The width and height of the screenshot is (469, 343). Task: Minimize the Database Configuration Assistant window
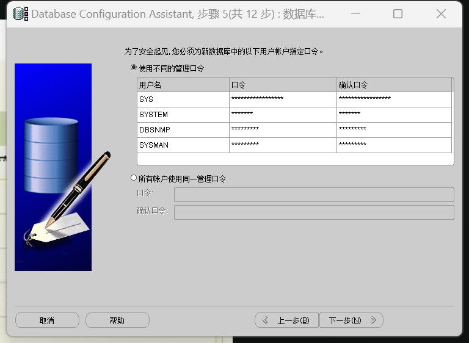coord(355,14)
